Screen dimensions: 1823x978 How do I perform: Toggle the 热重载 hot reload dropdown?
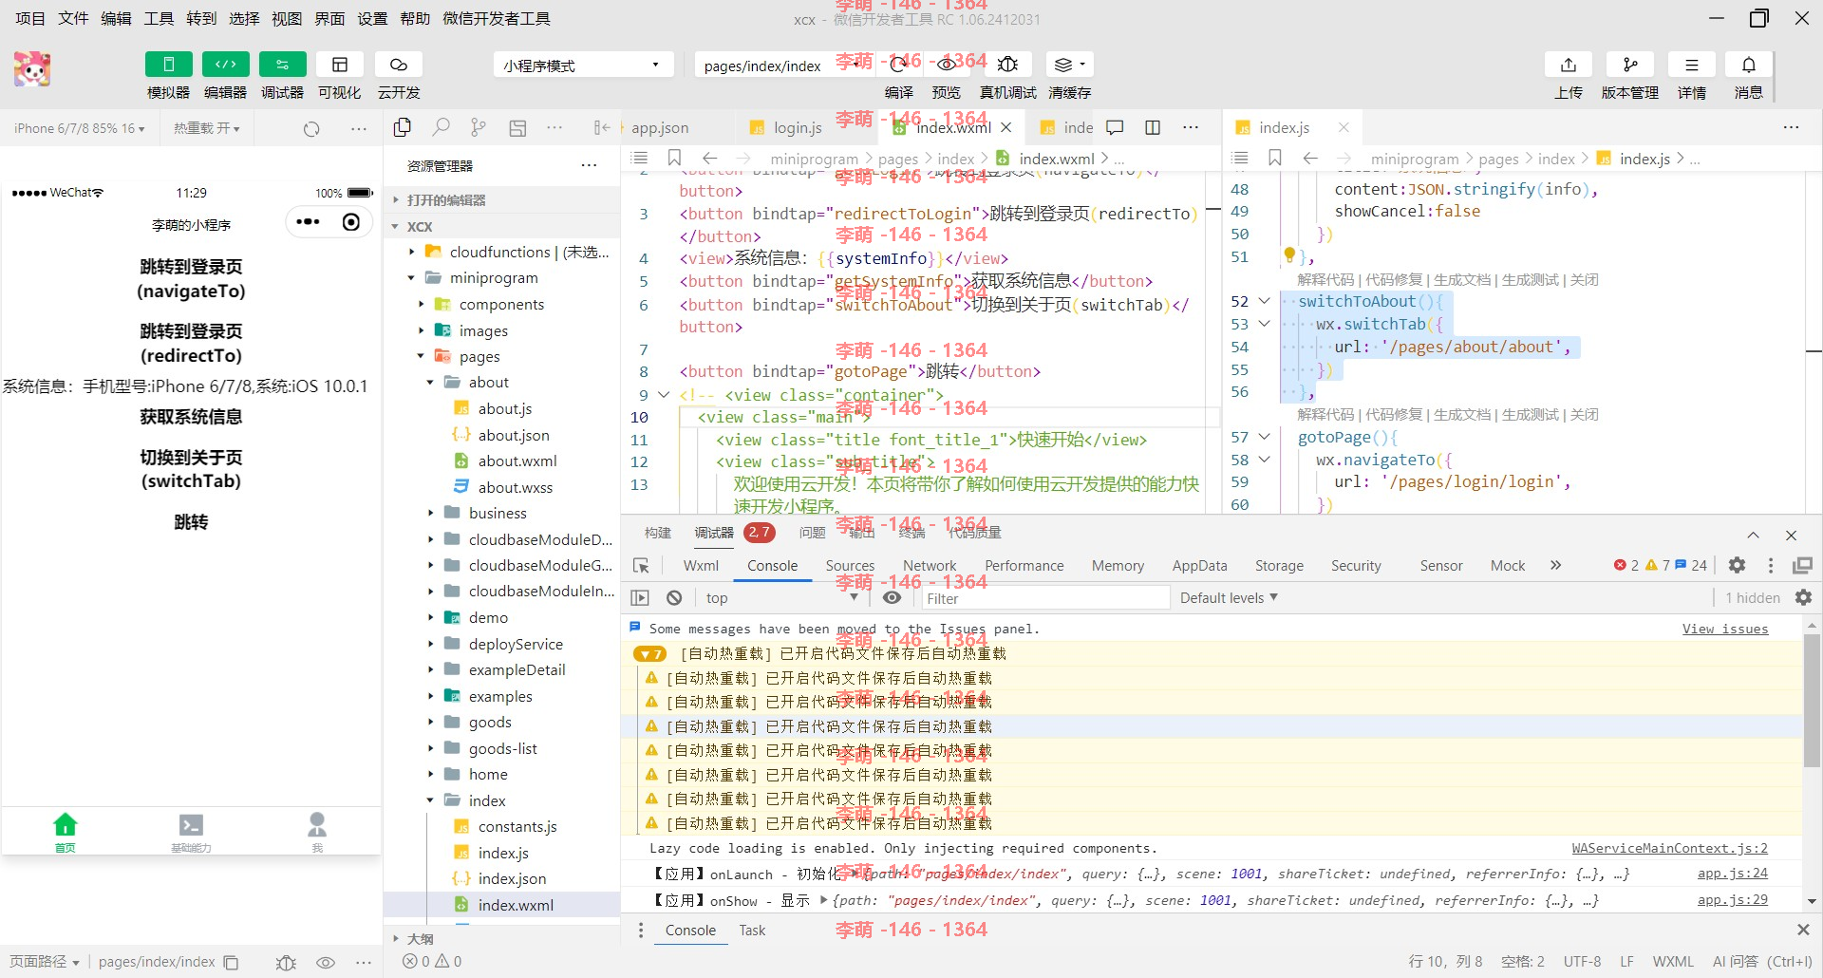[x=207, y=128]
